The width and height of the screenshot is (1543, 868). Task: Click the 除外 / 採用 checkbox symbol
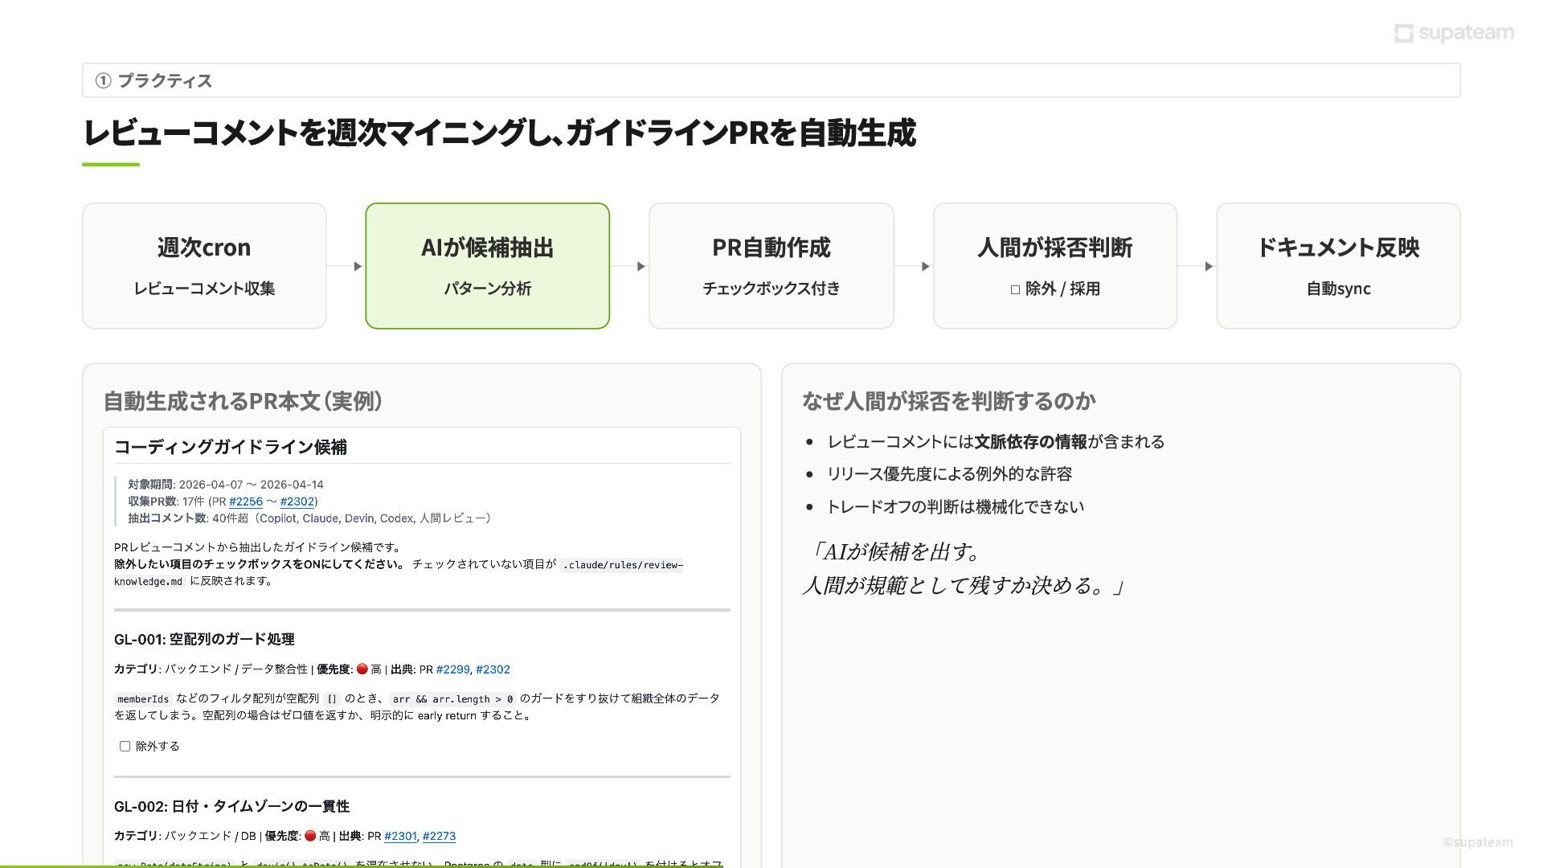point(1015,289)
